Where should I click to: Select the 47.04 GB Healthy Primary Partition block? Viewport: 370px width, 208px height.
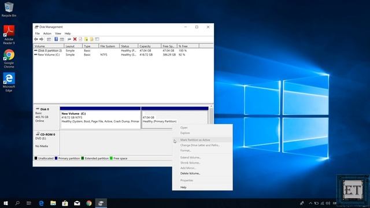click(175, 117)
